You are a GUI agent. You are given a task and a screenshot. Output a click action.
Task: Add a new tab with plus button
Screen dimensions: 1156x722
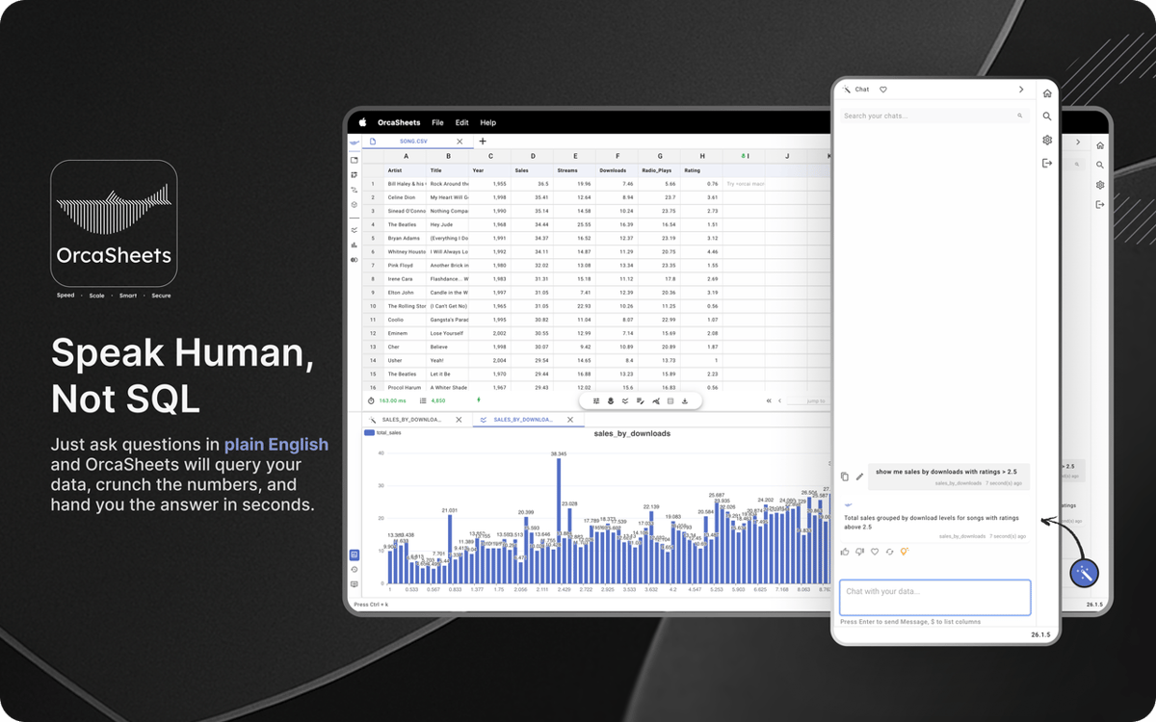pyautogui.click(x=483, y=142)
